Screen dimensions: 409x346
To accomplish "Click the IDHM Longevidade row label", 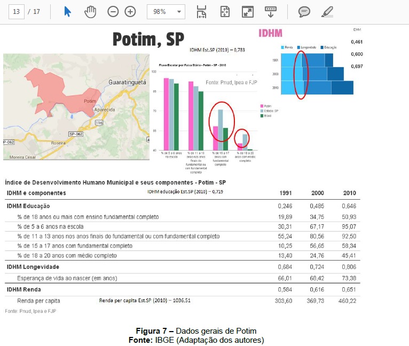I will click(x=33, y=266).
